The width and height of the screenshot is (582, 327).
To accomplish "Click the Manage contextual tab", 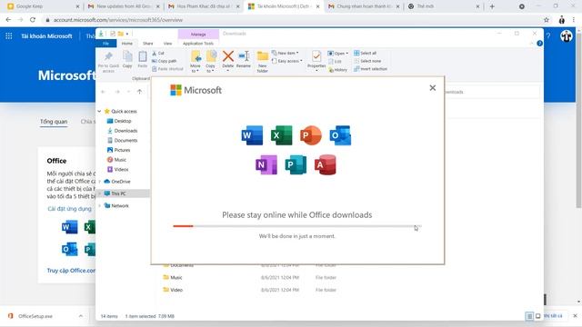I will [198, 35].
